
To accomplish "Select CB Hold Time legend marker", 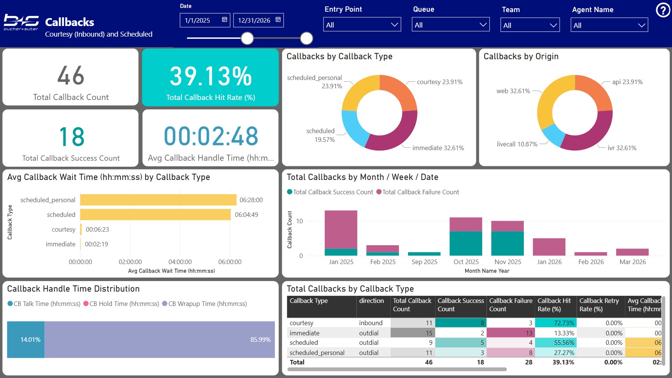I will tap(86, 304).
